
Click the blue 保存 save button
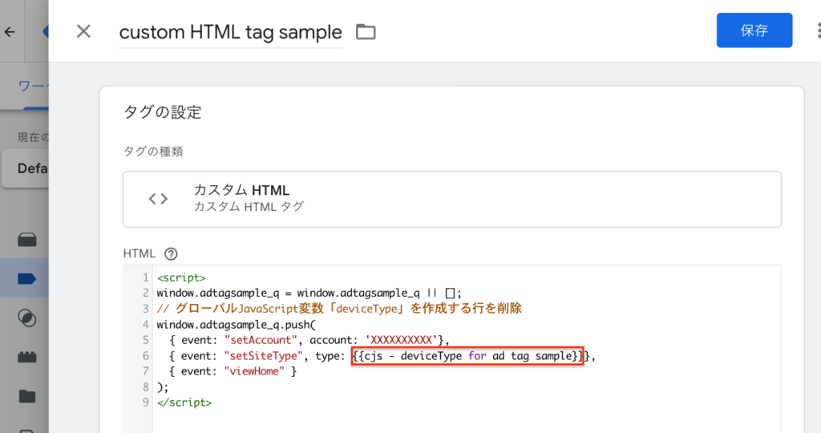(754, 30)
